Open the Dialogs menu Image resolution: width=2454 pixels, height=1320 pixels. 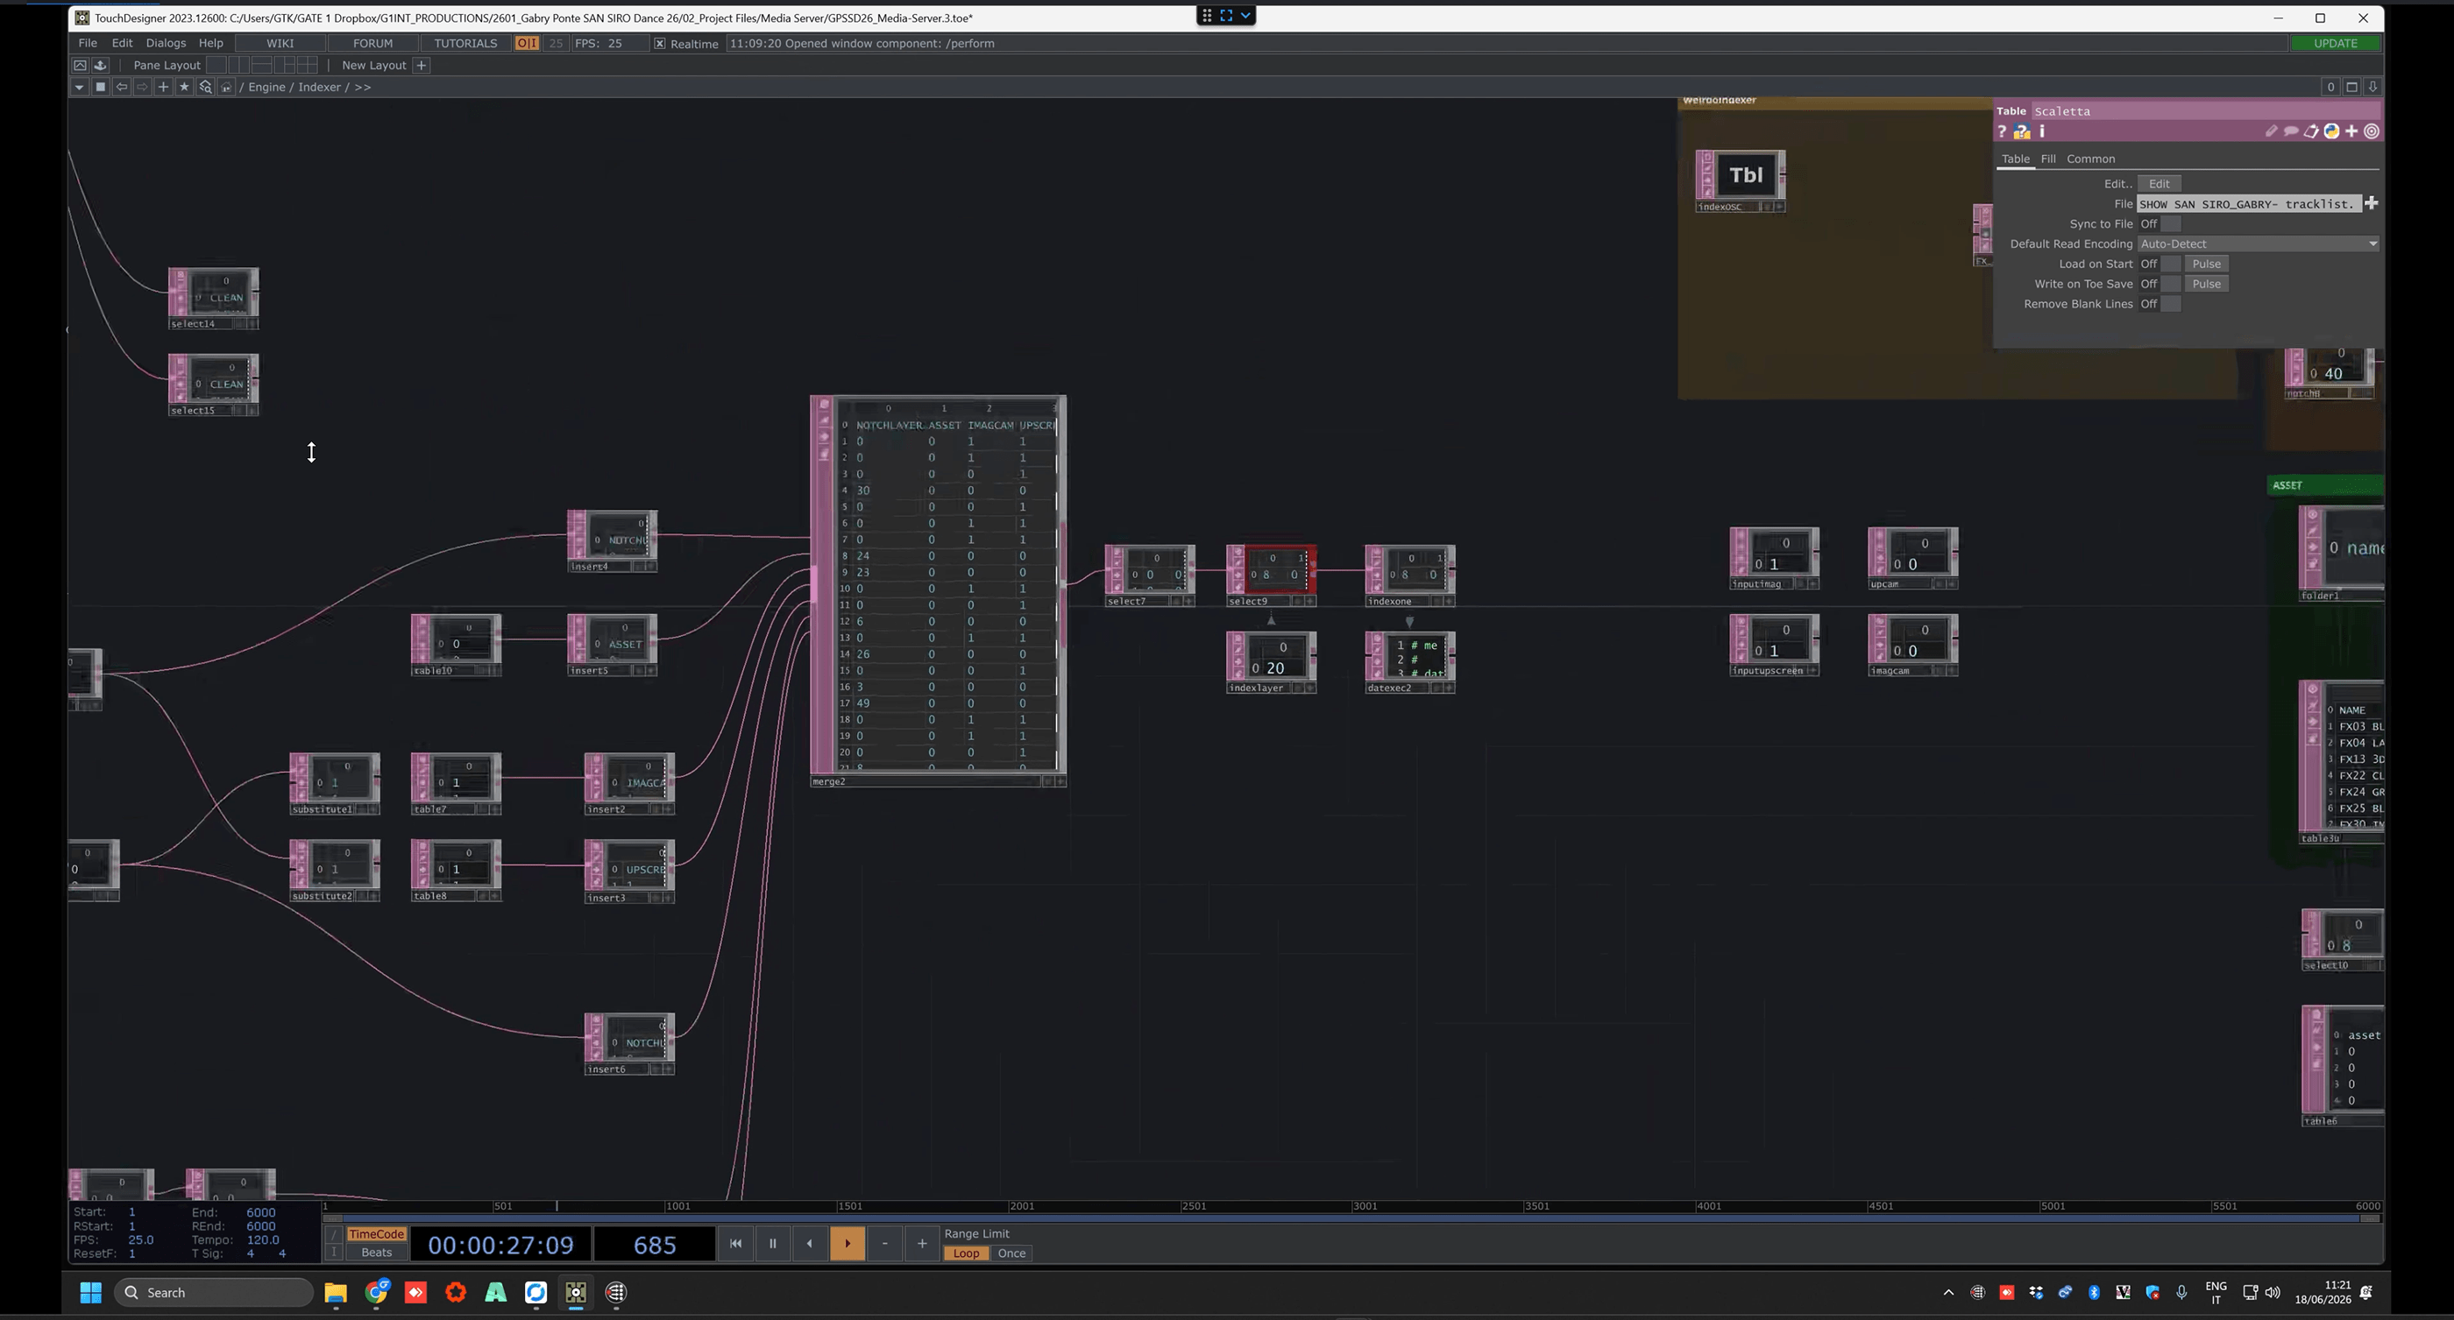point(166,43)
